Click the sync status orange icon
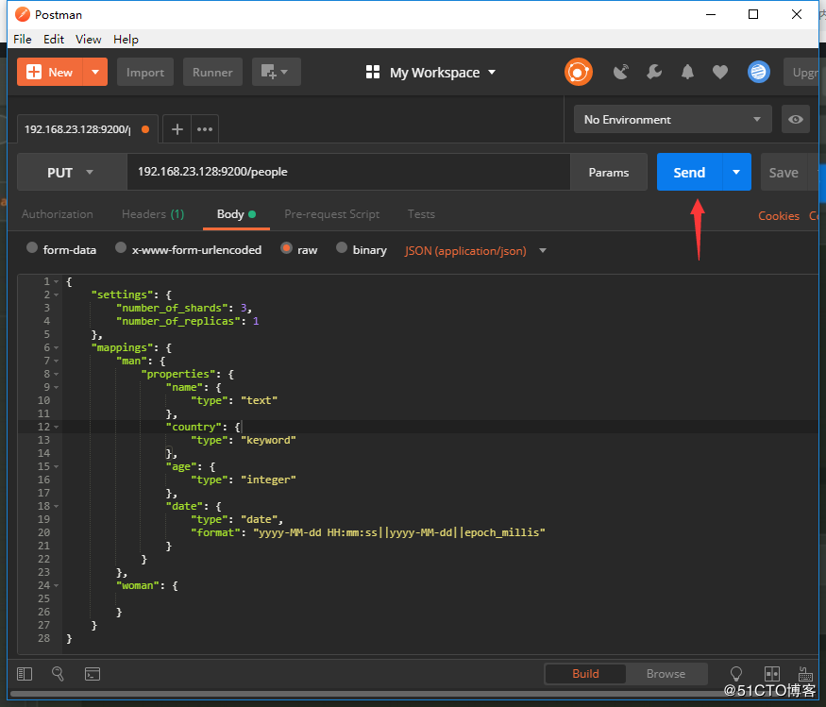This screenshot has width=826, height=707. (x=579, y=72)
